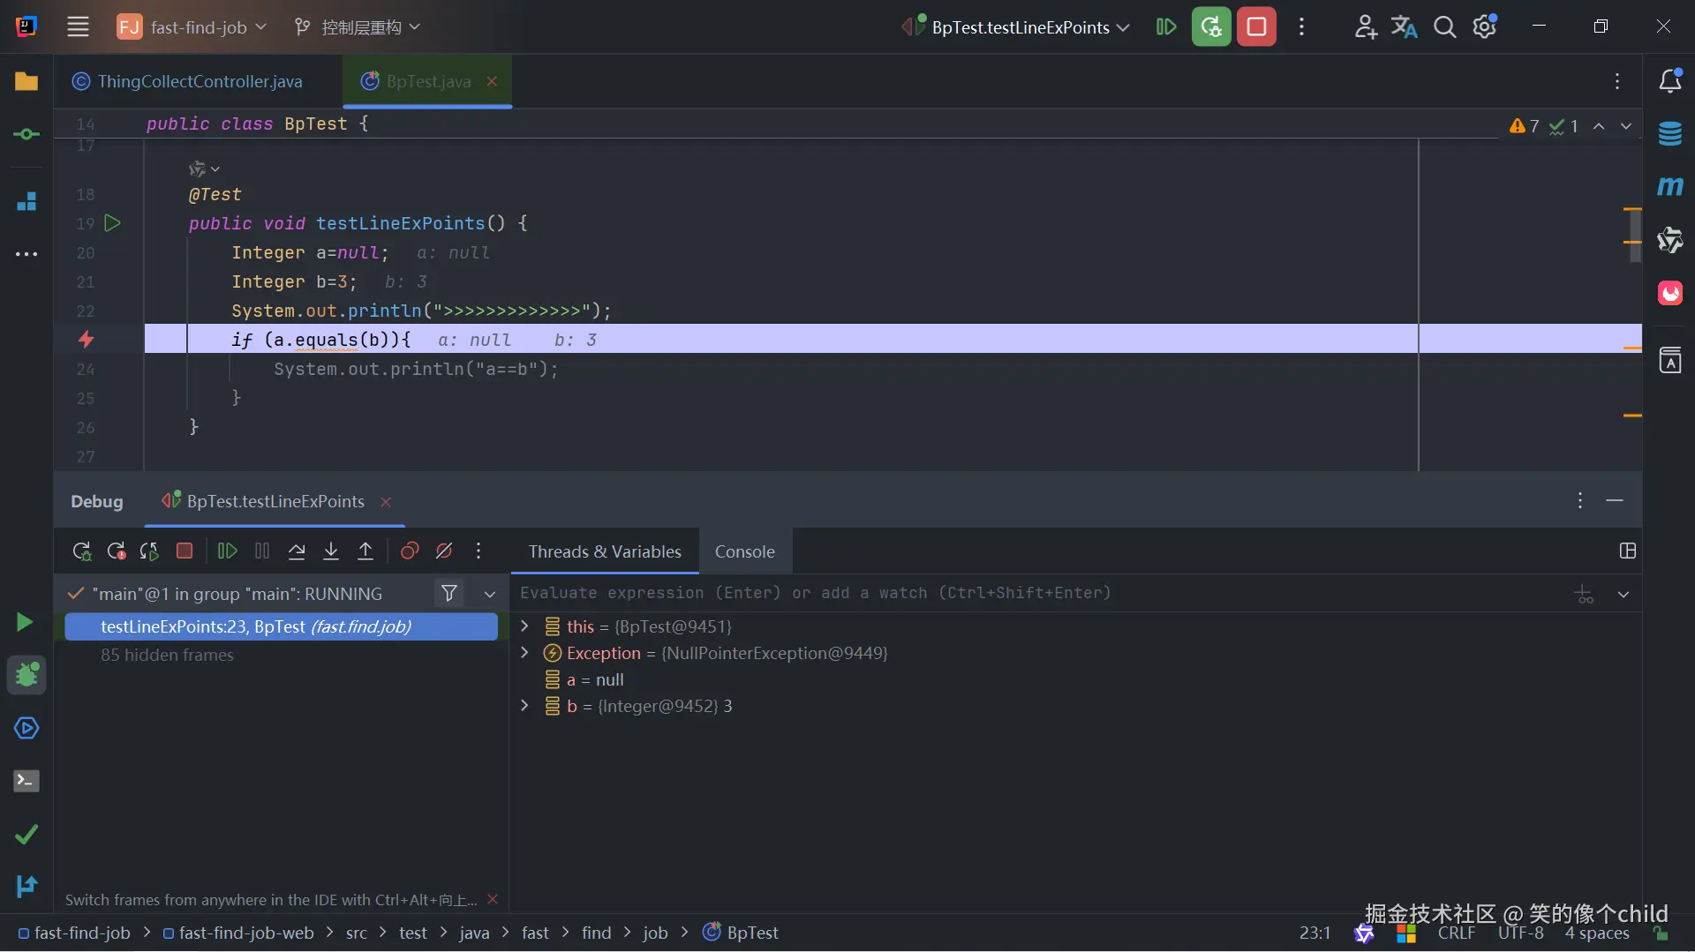Open the 控制层重构 branch dropdown
Screen dimensions: 1695x952
(x=358, y=27)
